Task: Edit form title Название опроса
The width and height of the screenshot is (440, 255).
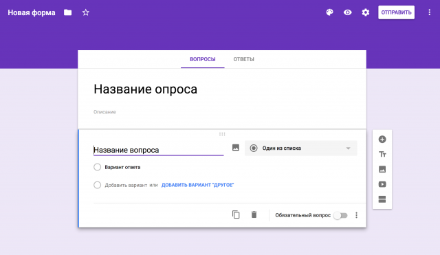Action: point(145,89)
